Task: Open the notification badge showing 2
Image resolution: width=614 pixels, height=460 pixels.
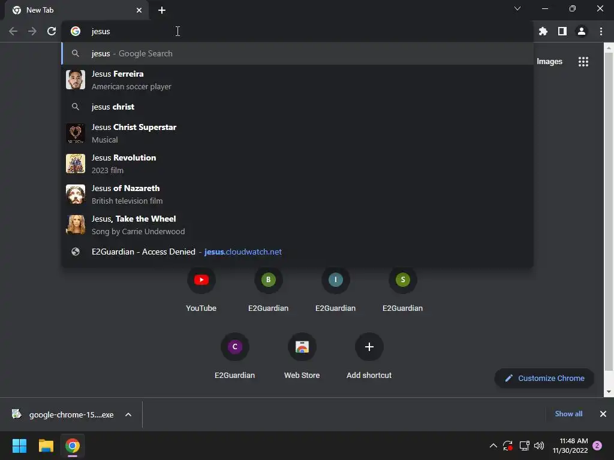Action: (x=597, y=446)
